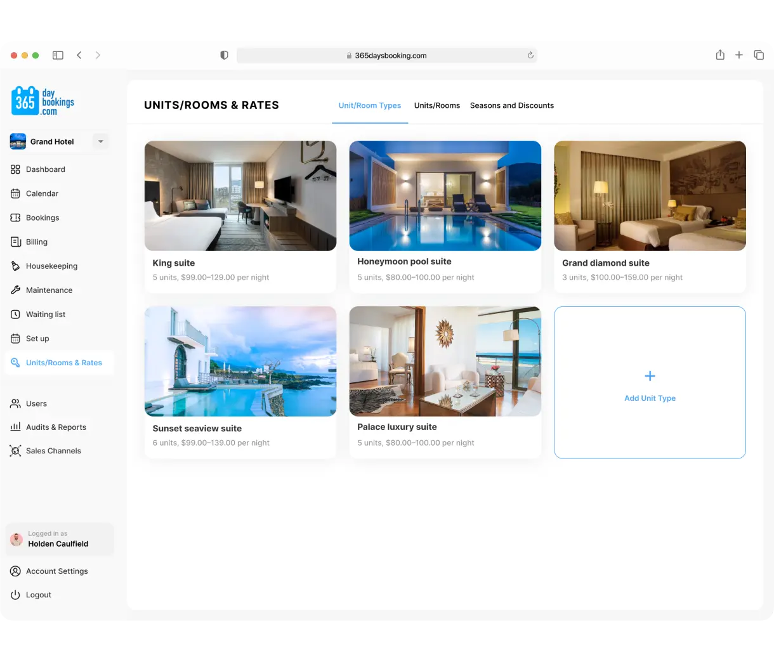Open the Sunset seaview suite photo
Image resolution: width=774 pixels, height=662 pixels.
(x=240, y=361)
